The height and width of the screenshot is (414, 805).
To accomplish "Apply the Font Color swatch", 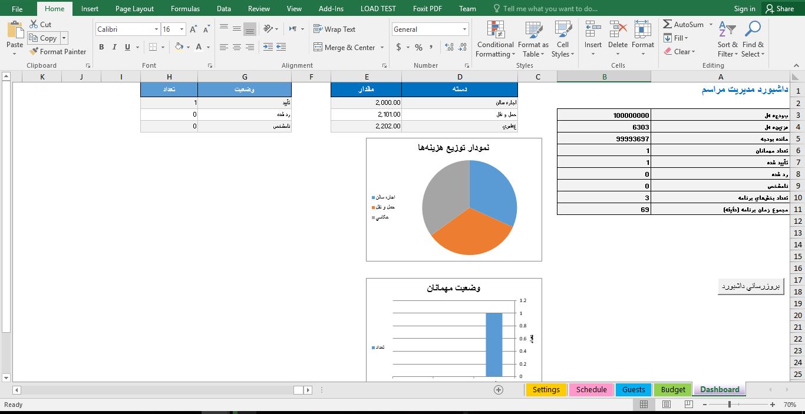I will [x=199, y=47].
